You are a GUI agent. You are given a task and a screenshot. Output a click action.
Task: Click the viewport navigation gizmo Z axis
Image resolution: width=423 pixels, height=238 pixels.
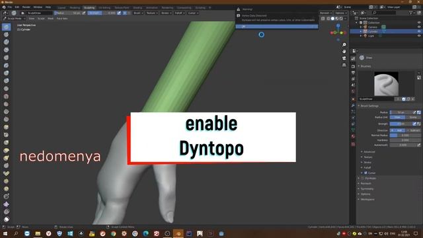click(x=338, y=25)
